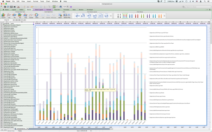Select the Scatter chart type
212x132 pixels.
tap(31, 15)
